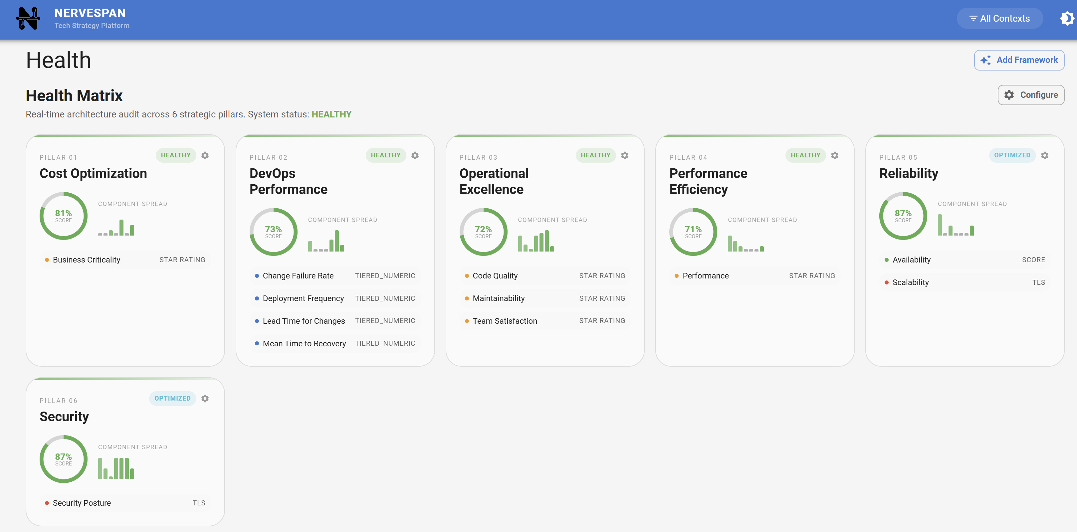Click HEALTHY badge on DevOps Performance card
This screenshot has height=532, width=1077.
385,155
